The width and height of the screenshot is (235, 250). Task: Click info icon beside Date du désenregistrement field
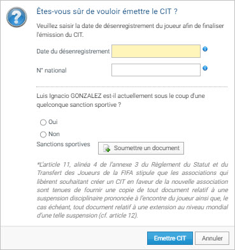pos(205,49)
